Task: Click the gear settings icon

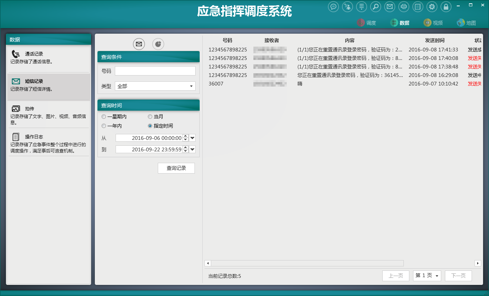Action: [x=432, y=7]
